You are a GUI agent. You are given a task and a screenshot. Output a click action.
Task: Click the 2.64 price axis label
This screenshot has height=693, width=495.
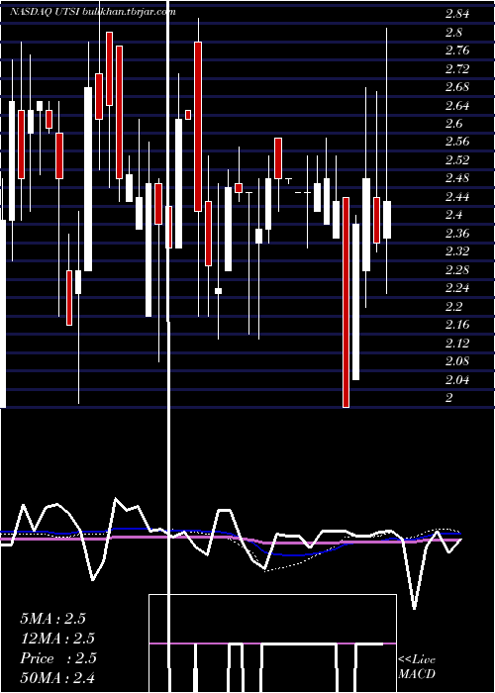457,106
